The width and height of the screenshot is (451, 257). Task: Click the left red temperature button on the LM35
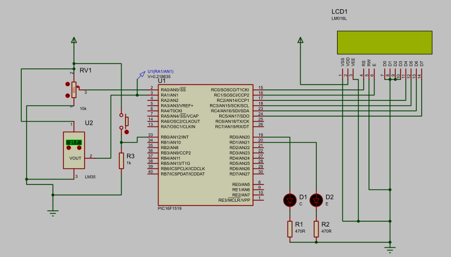coord(68,148)
